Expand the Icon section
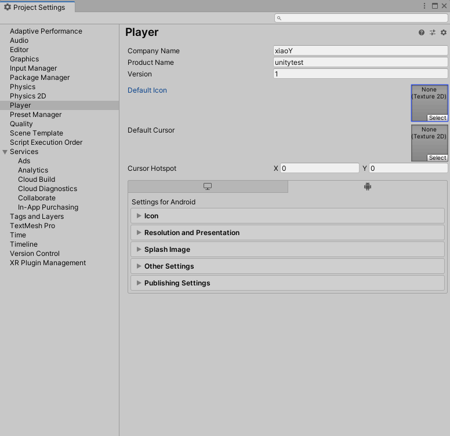Image resolution: width=450 pixels, height=436 pixels. click(288, 216)
